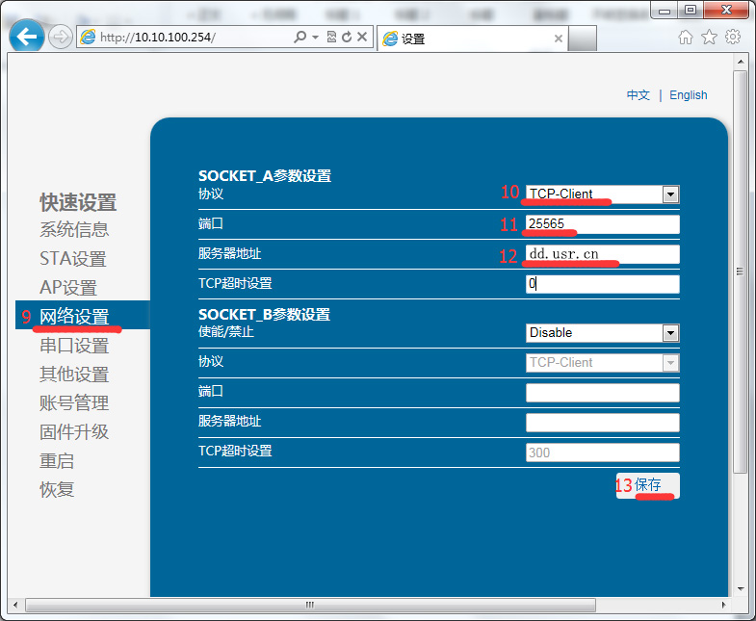Open the address bar autocomplete dropdown arrow
This screenshot has width=756, height=621.
[315, 37]
